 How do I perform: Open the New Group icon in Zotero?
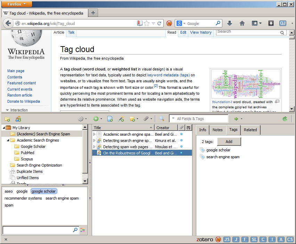[18, 119]
